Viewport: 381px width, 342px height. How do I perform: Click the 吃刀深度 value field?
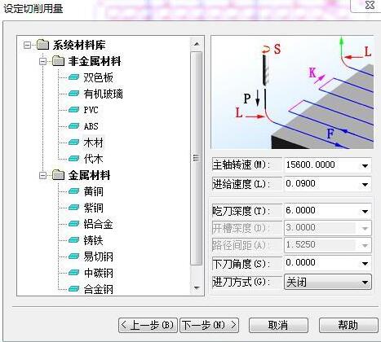click(x=321, y=211)
